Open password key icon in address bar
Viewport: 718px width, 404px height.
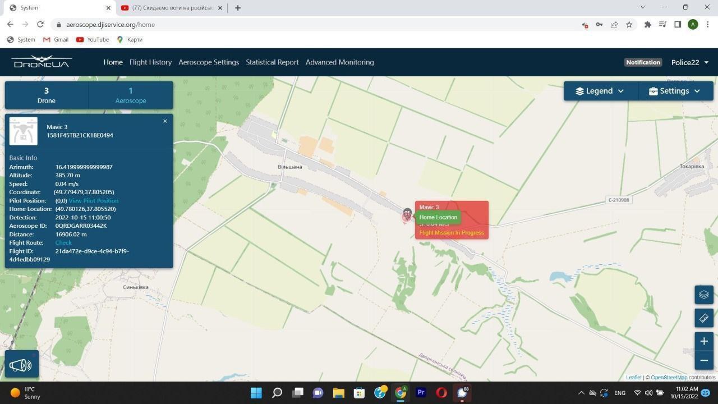599,25
